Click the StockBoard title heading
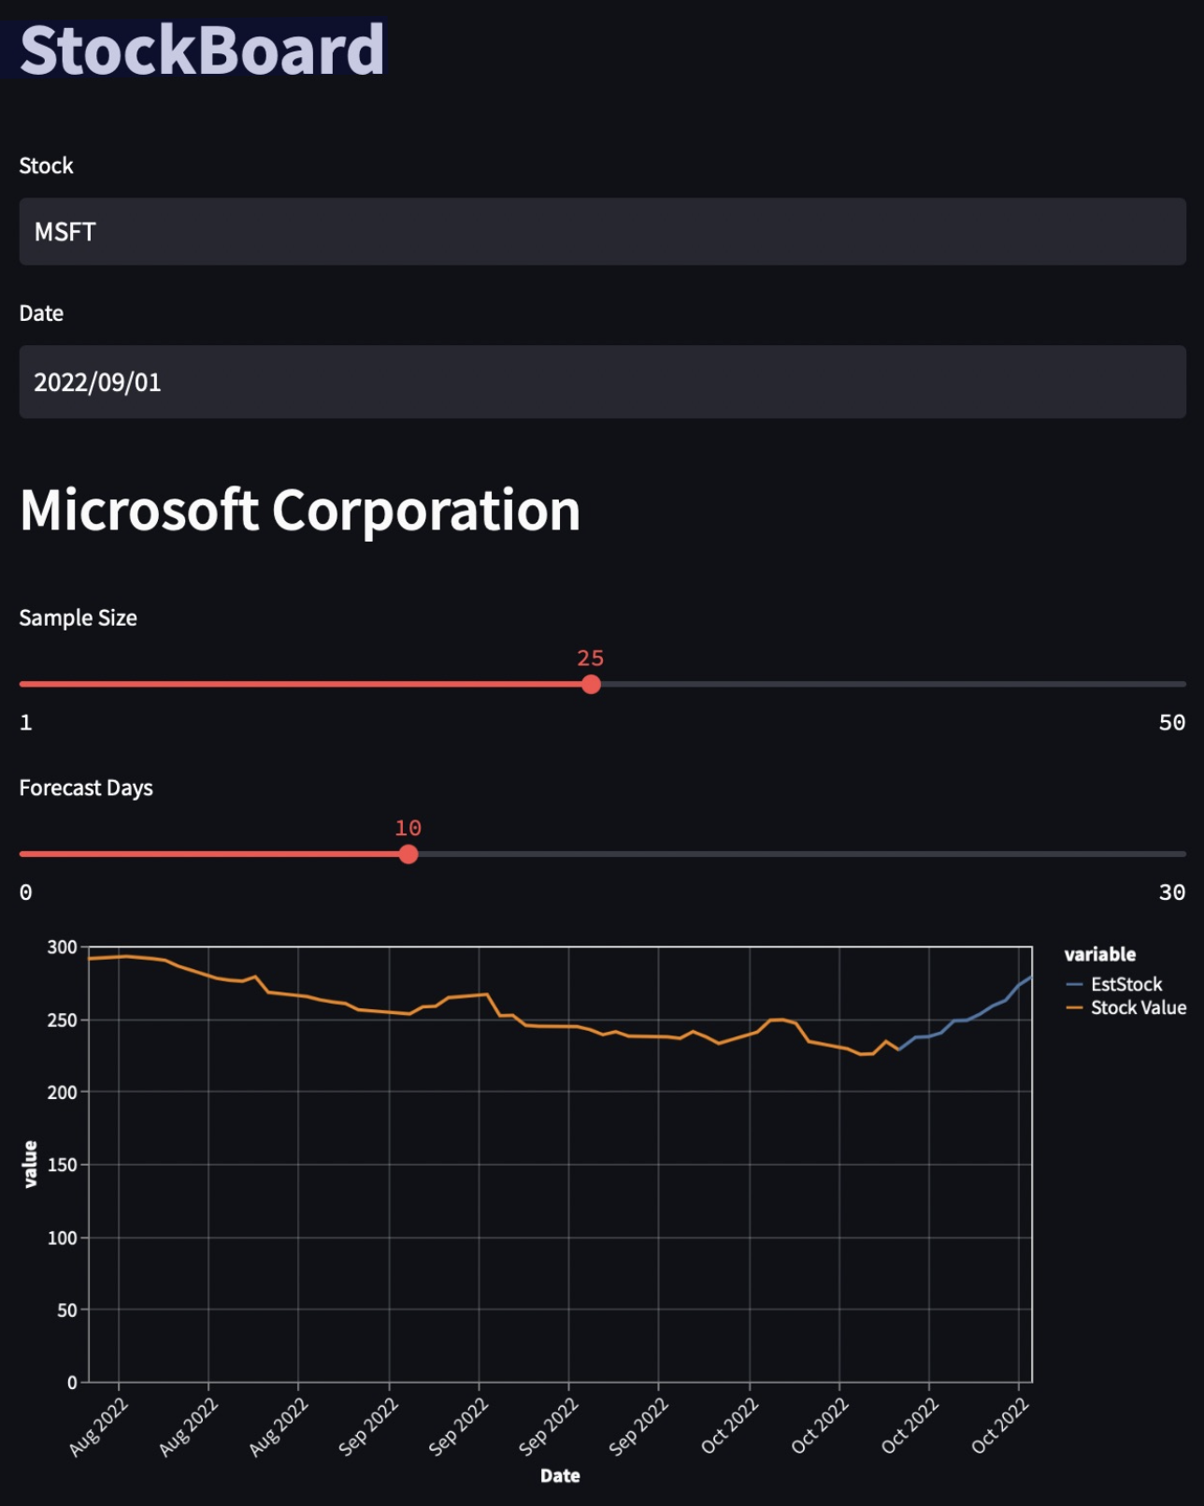The height and width of the screenshot is (1506, 1204). click(x=202, y=50)
